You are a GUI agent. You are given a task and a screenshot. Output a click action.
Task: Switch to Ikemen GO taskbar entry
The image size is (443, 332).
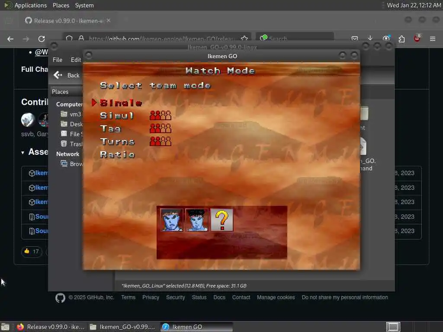[x=197, y=327]
